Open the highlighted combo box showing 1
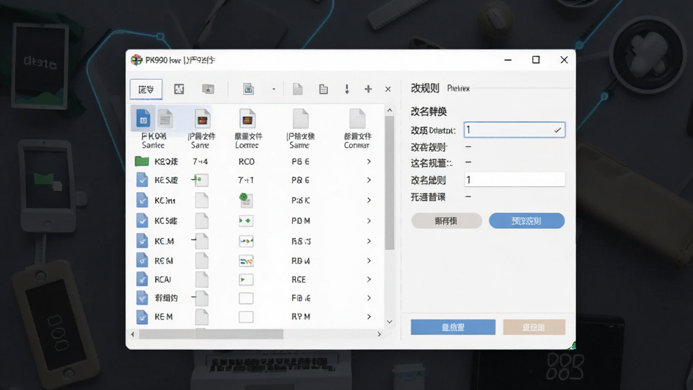The width and height of the screenshot is (693, 390). click(514, 130)
